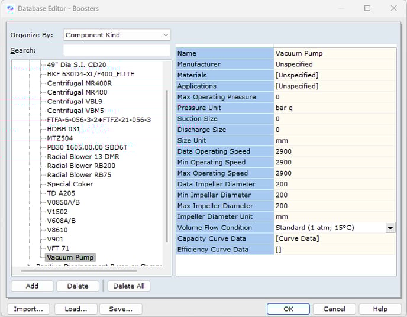The image size is (407, 317).
Task: Open the Organize By dropdown
Action: click(117, 35)
